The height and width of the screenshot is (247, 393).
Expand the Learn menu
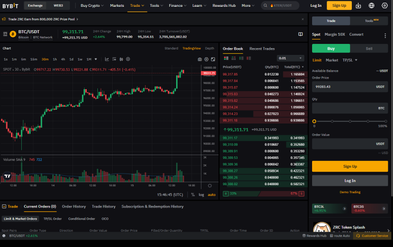pyautogui.click(x=199, y=5)
